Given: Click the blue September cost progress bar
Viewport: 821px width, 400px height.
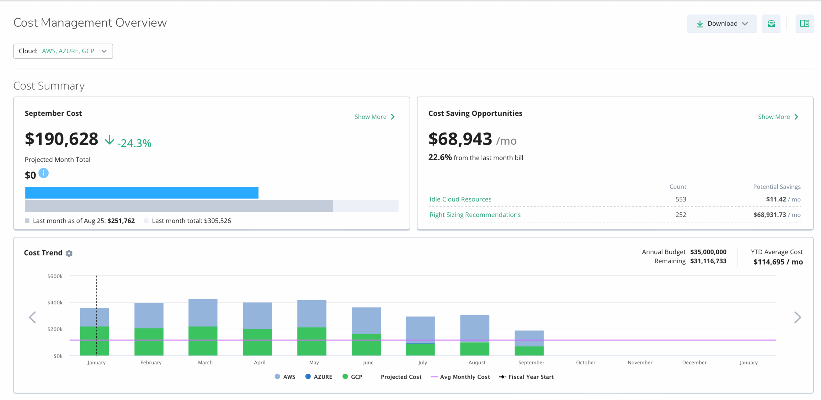Looking at the screenshot, I should coord(142,193).
